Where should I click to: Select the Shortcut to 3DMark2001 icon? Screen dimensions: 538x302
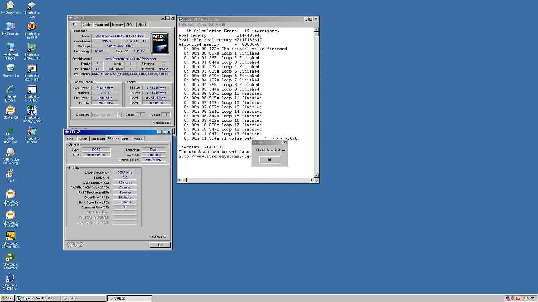(x=11, y=240)
